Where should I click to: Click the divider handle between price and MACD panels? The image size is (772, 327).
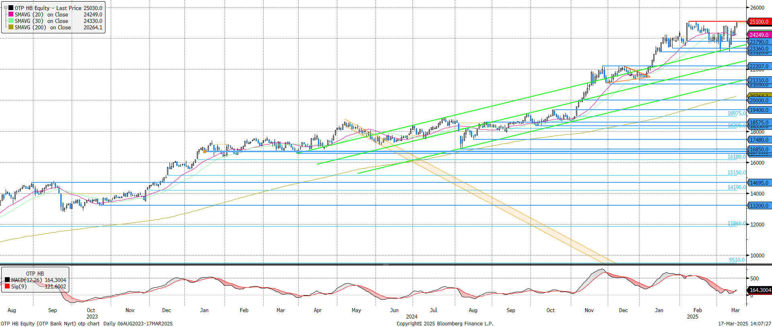(386, 264)
